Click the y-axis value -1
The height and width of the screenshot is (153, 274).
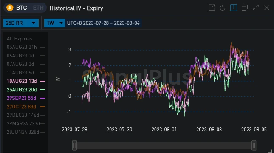69,111
